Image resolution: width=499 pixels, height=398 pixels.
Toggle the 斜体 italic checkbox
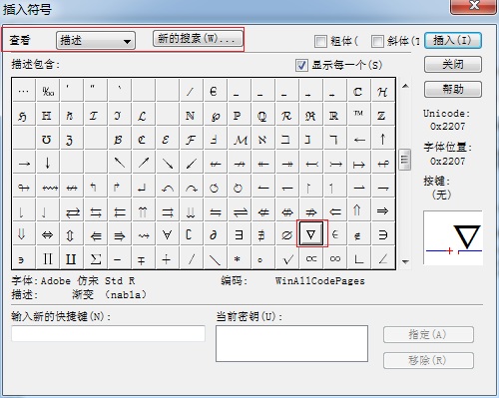pos(377,41)
